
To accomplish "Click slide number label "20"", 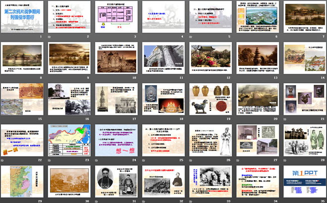I will click(x=275, y=119).
